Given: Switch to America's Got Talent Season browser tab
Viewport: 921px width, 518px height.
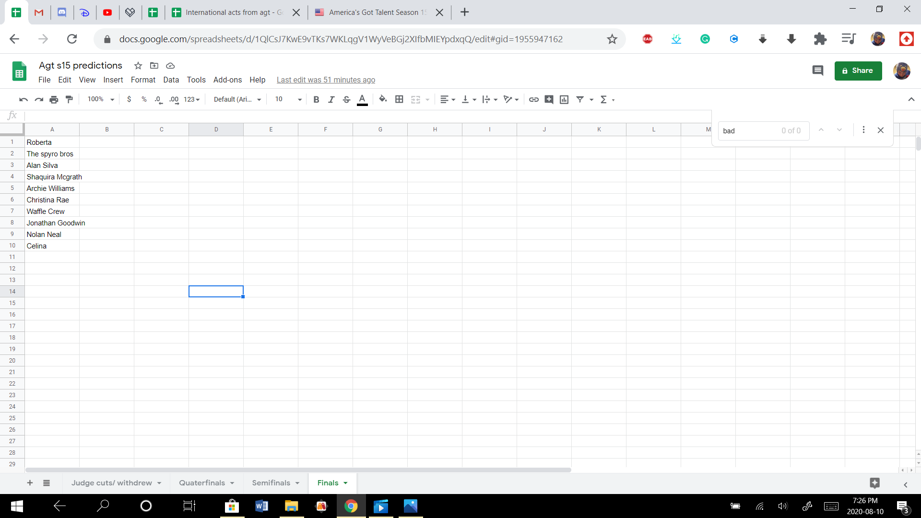Looking at the screenshot, I should (x=378, y=12).
